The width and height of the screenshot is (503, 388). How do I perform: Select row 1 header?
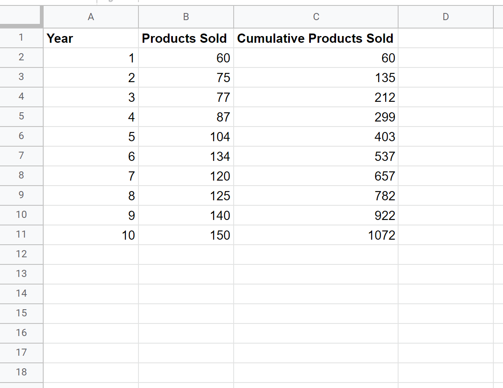click(21, 38)
